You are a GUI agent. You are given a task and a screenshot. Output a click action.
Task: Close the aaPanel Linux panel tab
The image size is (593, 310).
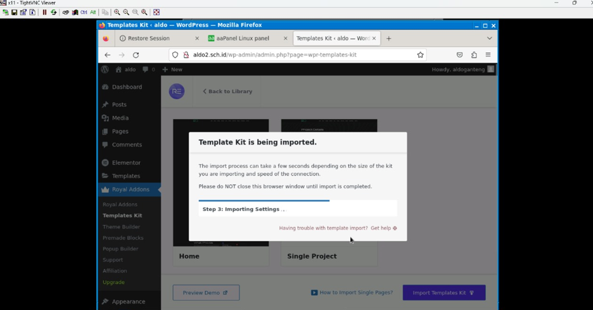(x=286, y=38)
